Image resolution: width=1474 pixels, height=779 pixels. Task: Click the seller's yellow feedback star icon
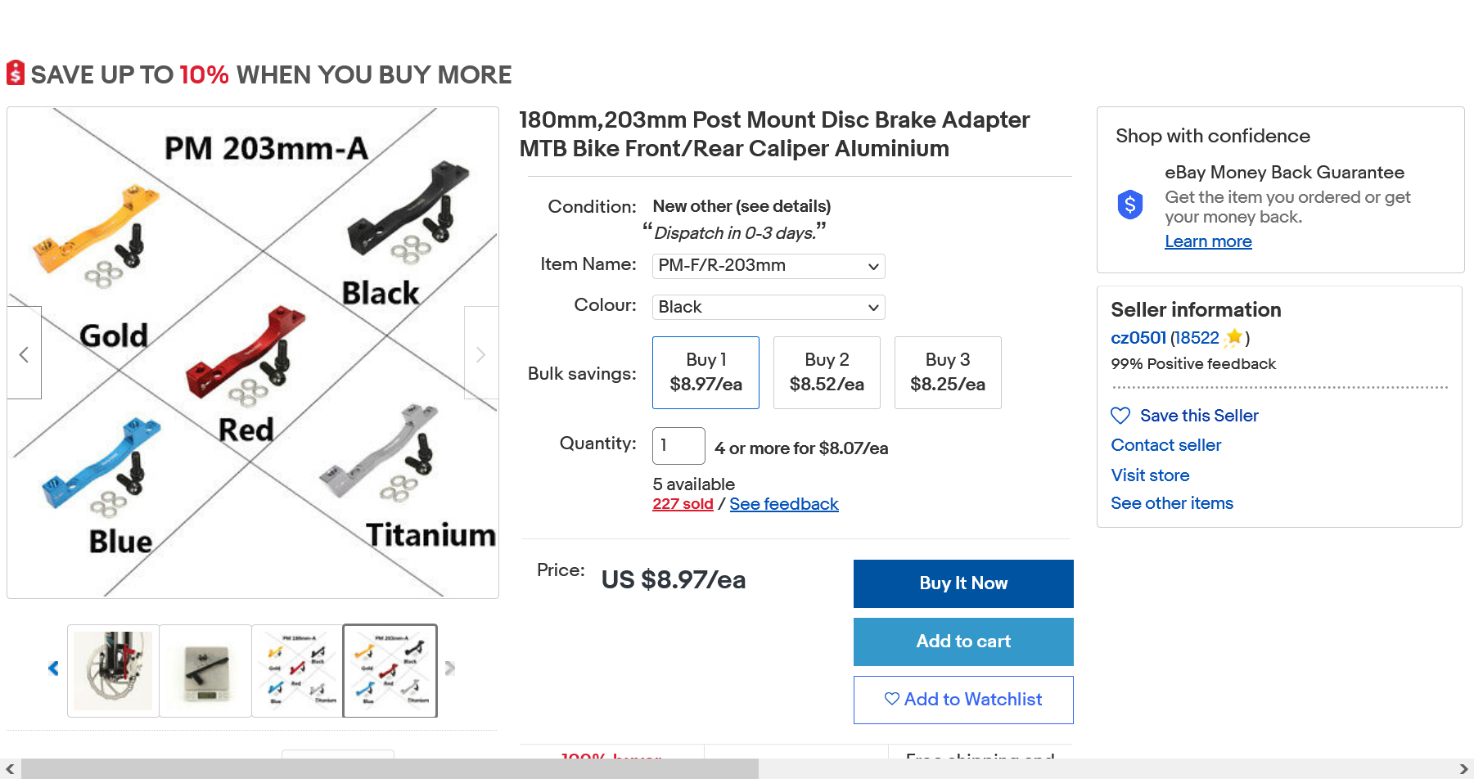[x=1233, y=337]
